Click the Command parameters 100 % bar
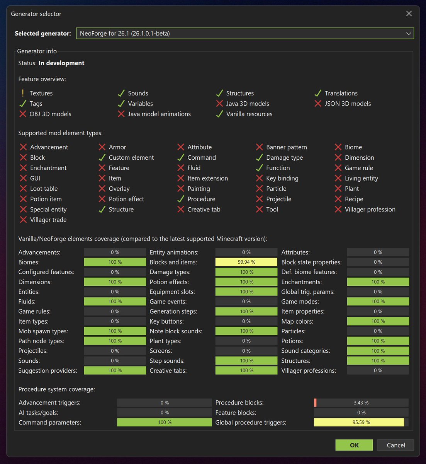Image resolution: width=426 pixels, height=464 pixels. point(165,422)
